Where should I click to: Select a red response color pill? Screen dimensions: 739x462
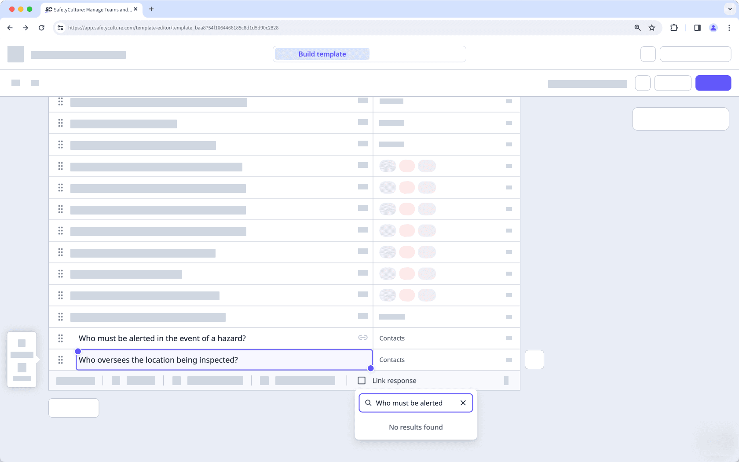pyautogui.click(x=407, y=187)
